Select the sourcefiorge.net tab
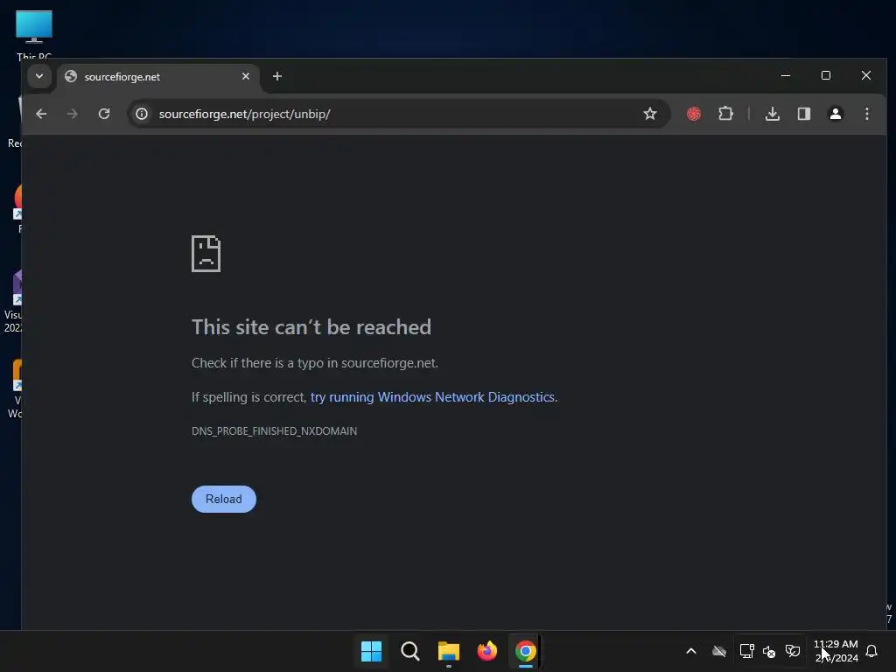Image resolution: width=896 pixels, height=672 pixels. pyautogui.click(x=157, y=77)
